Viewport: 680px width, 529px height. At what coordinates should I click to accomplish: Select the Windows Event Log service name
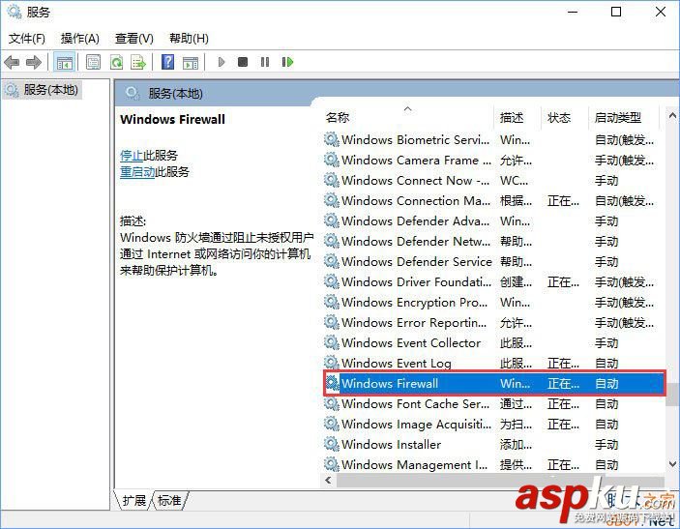[x=397, y=363]
